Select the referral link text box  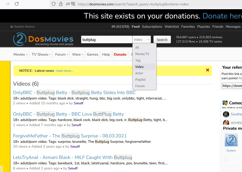click(x=232, y=86)
